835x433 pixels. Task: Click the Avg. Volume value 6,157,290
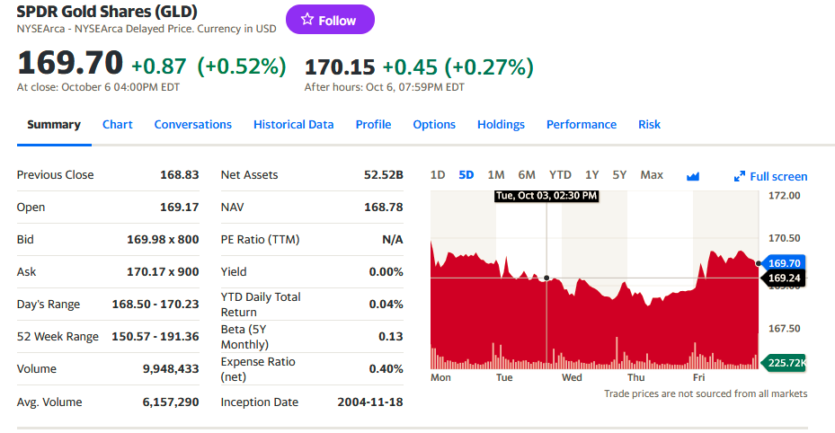(x=171, y=402)
